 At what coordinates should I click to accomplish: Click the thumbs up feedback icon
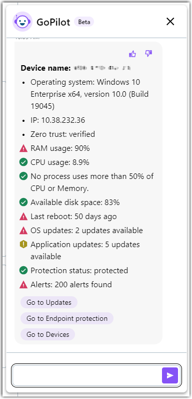[x=132, y=54]
